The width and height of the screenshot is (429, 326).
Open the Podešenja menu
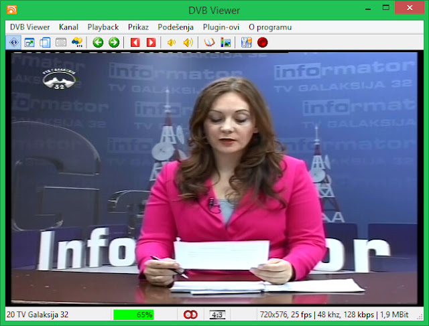176,27
